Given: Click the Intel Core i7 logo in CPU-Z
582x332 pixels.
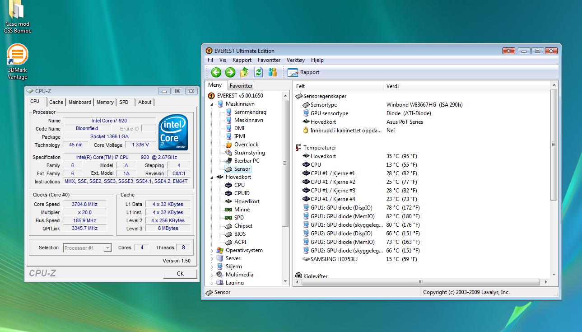Looking at the screenshot, I should [x=173, y=132].
